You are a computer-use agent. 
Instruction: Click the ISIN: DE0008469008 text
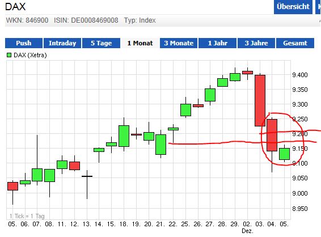click(x=86, y=20)
